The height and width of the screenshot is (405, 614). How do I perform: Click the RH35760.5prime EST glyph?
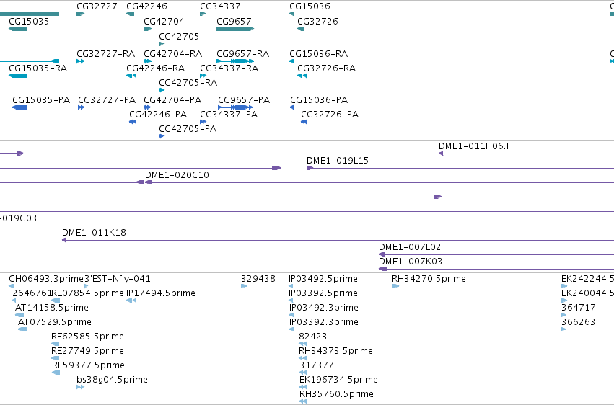(x=303, y=401)
